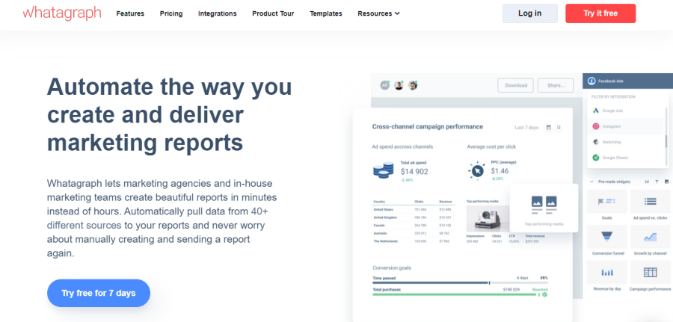Click the $14 902 total ad spend value

coord(414,172)
